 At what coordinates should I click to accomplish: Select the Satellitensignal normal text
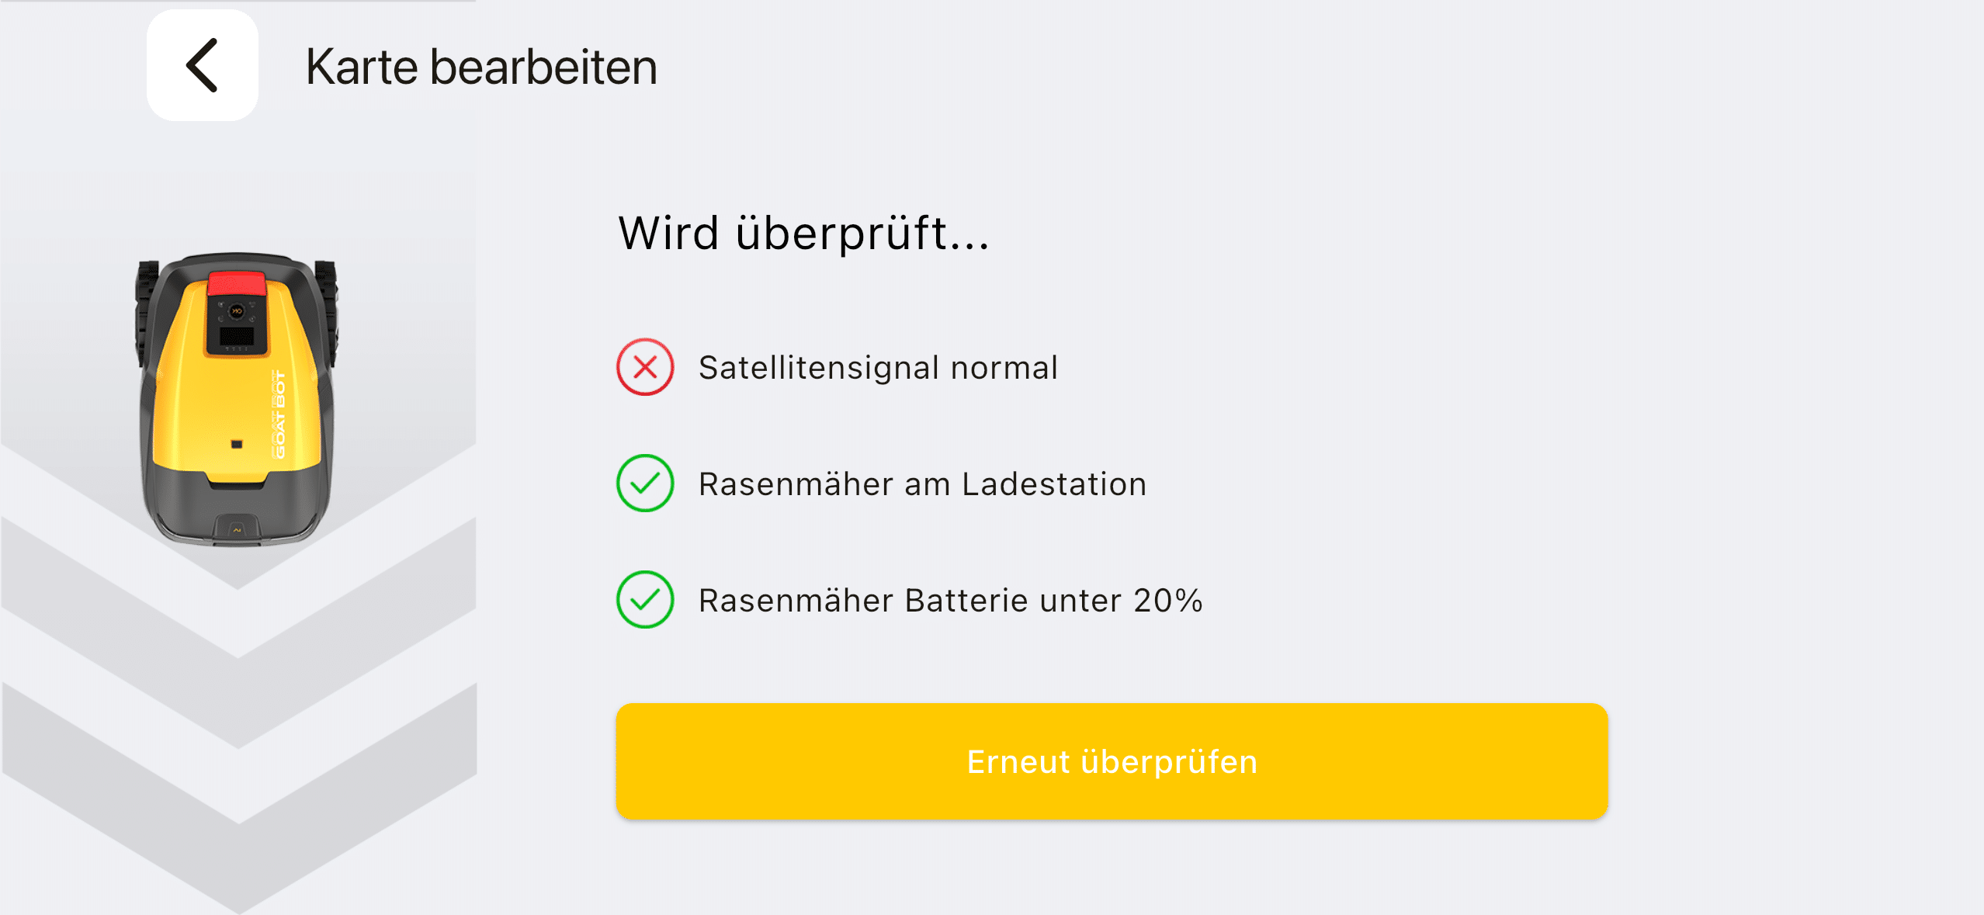(x=878, y=368)
